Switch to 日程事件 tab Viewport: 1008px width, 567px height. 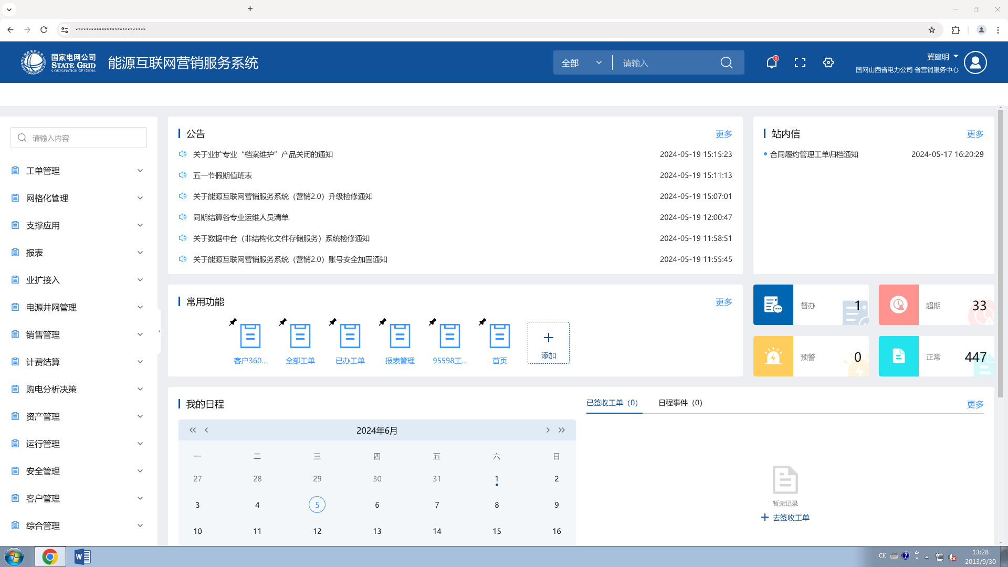[x=680, y=403]
